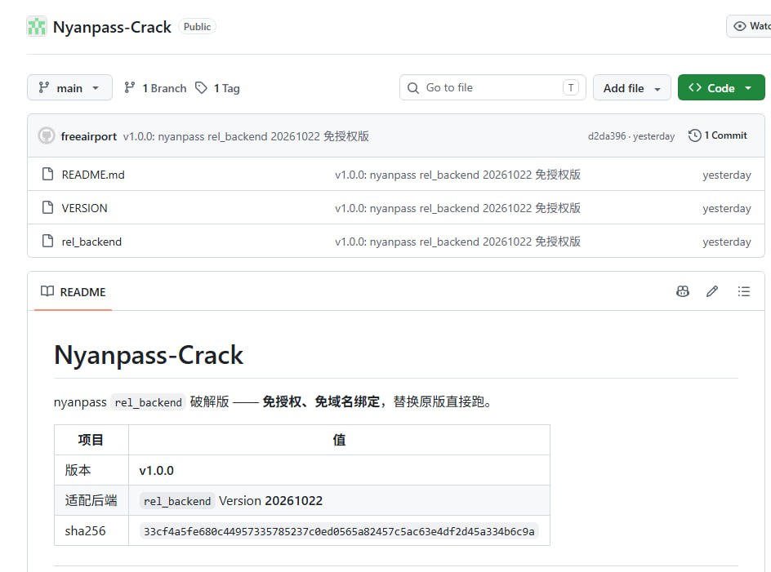
Task: Edit README using the pencil icon
Action: 712,291
